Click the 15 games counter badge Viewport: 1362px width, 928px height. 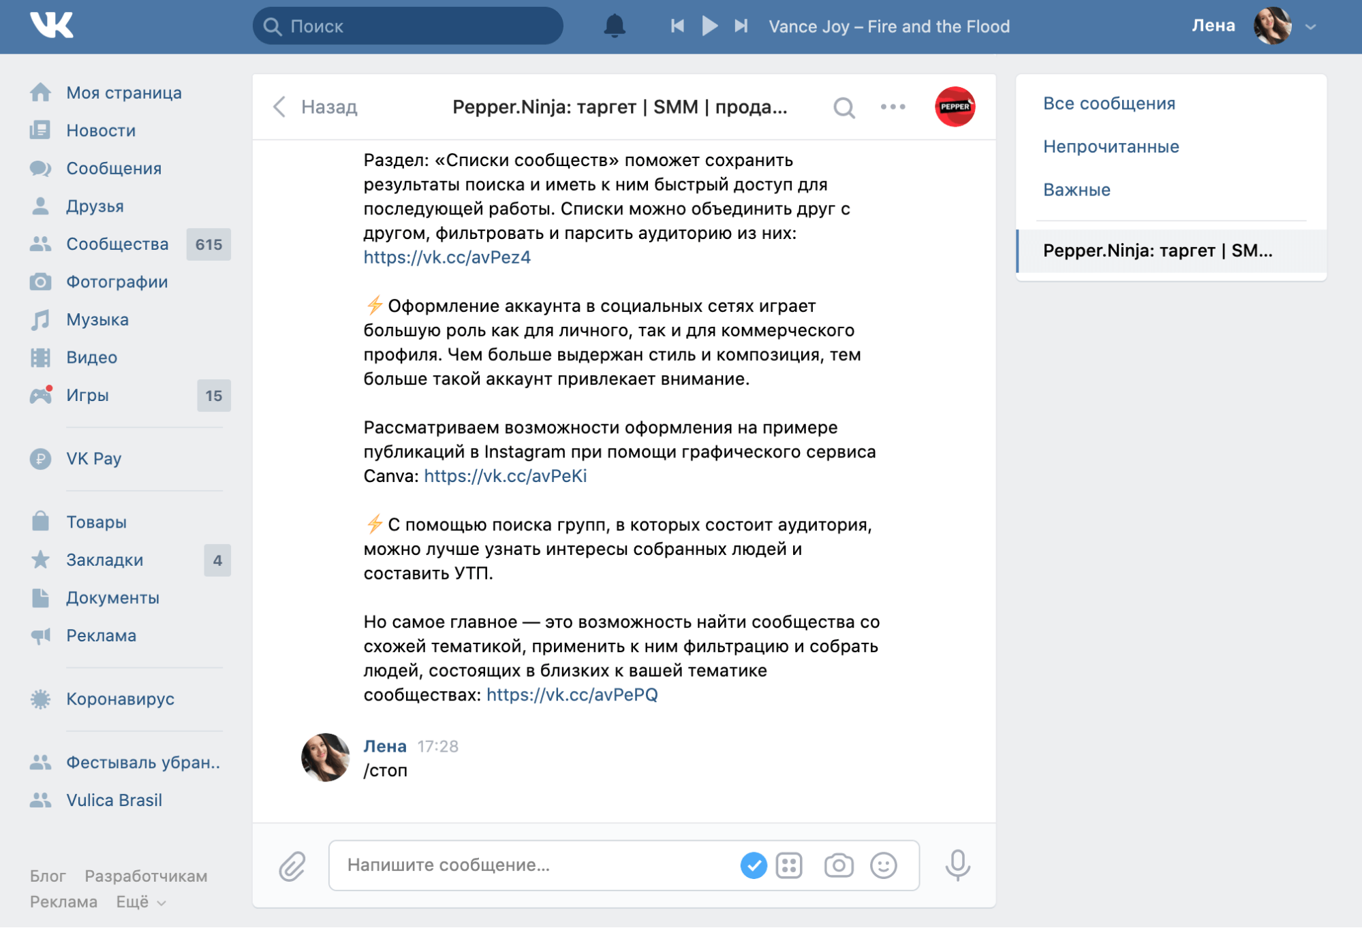click(214, 396)
